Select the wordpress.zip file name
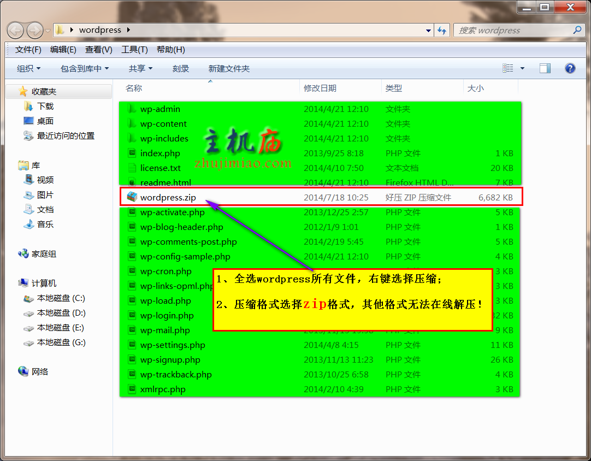 (168, 198)
